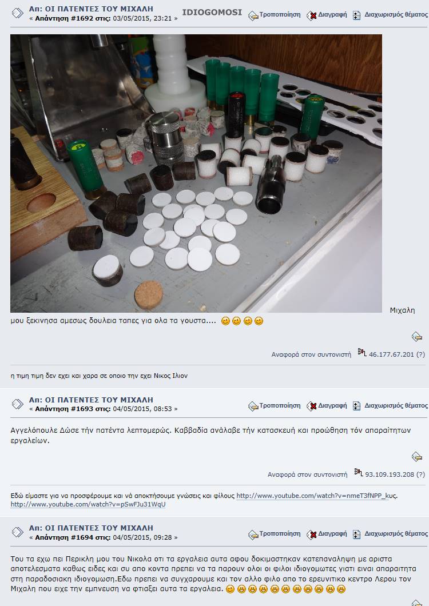This screenshot has width=429, height=606.
Task: Click the quick edit icon below reply #1693
Action: point(416,457)
